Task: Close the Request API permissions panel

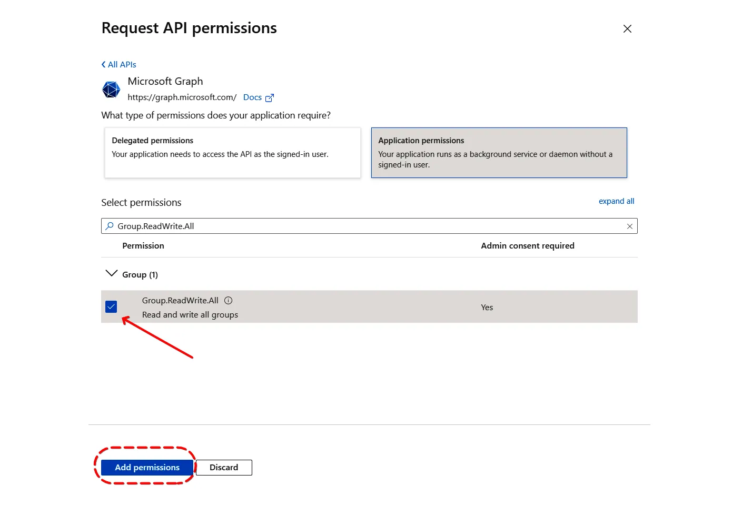Action: pos(627,29)
